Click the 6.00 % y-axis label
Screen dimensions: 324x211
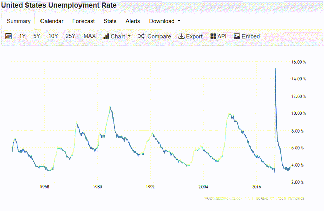(x=297, y=148)
